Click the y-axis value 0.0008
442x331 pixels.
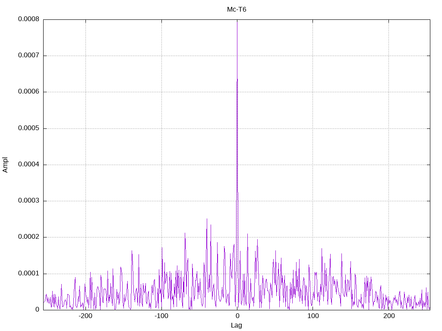[29, 19]
